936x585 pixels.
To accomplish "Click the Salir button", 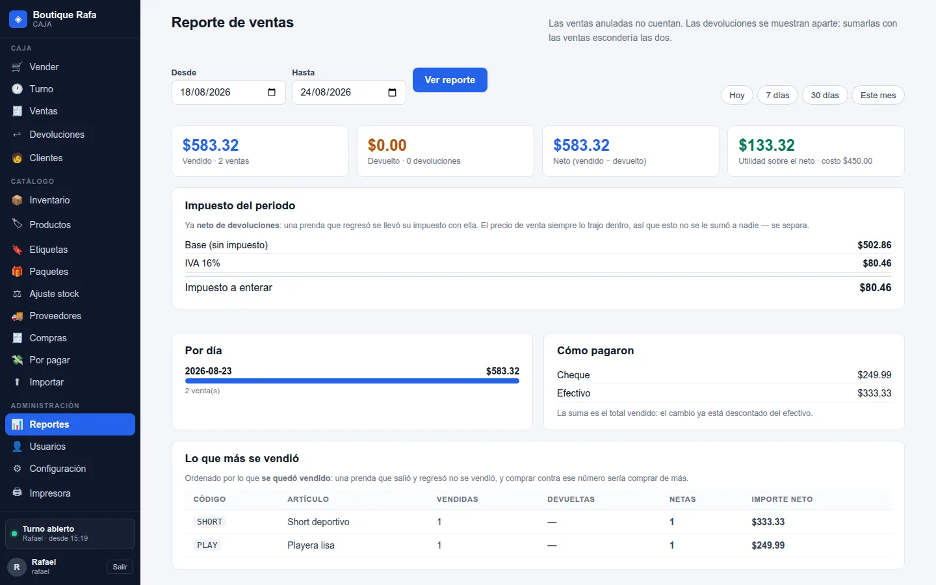I will tap(120, 567).
